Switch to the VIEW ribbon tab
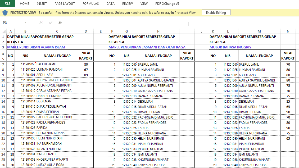 pos(144,3)
